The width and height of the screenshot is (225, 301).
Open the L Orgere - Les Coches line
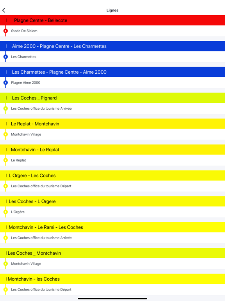pos(112,176)
